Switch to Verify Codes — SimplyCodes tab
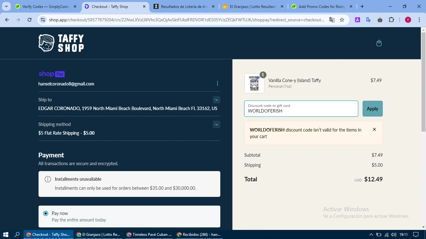426x239 pixels. pyautogui.click(x=46, y=7)
